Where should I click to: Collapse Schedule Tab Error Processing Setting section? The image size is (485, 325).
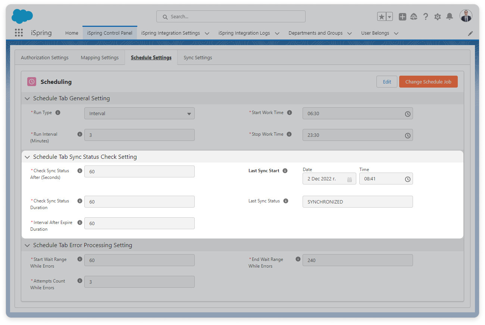[x=27, y=245]
